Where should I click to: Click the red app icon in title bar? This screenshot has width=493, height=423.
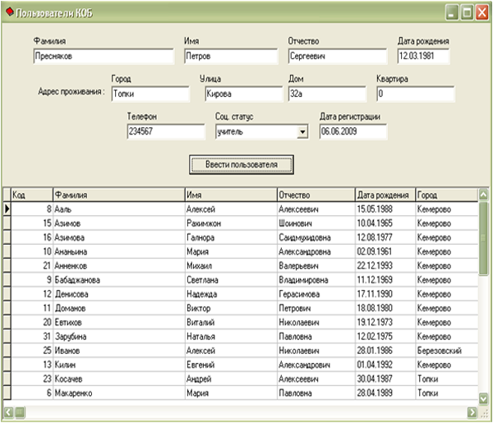pyautogui.click(x=9, y=13)
